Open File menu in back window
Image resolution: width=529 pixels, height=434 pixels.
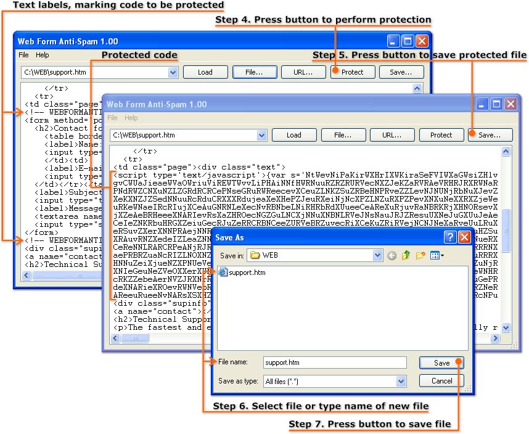tap(23, 55)
